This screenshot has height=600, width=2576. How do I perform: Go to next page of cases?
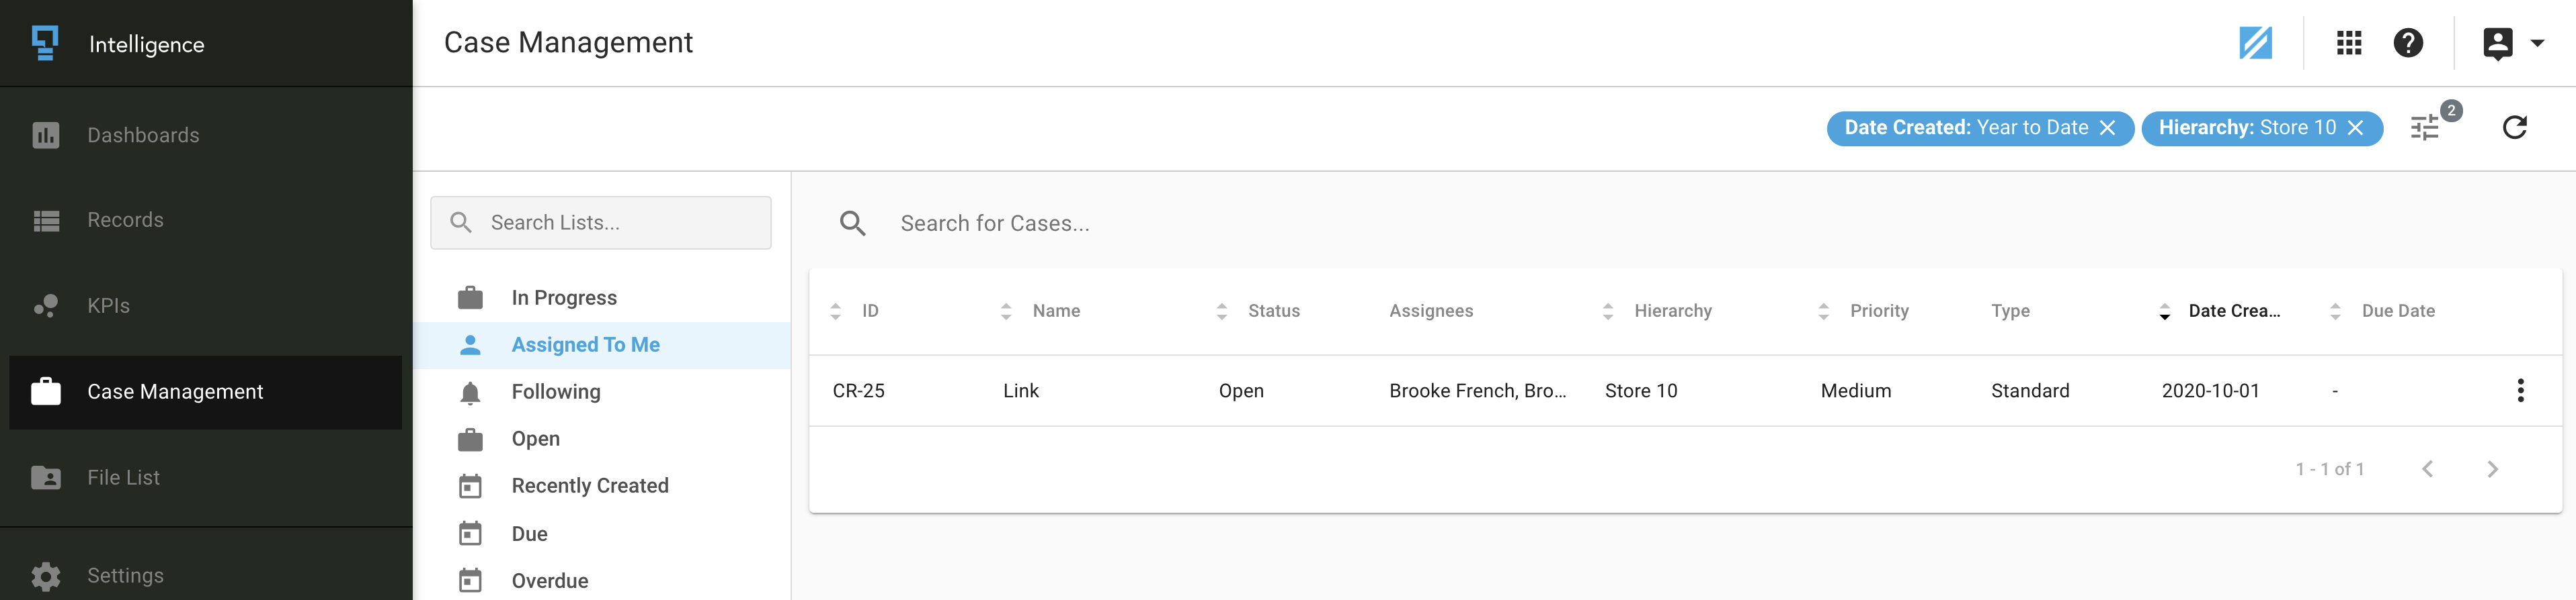pyautogui.click(x=2492, y=469)
